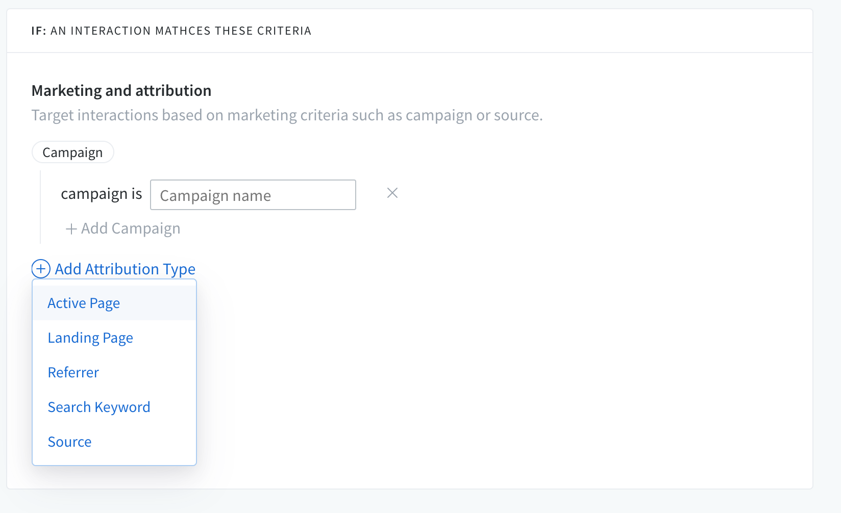Select Source as the attribution type

[69, 442]
